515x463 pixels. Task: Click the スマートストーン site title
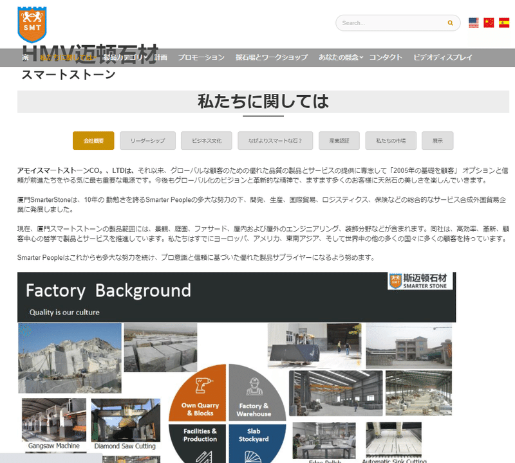[x=68, y=75]
